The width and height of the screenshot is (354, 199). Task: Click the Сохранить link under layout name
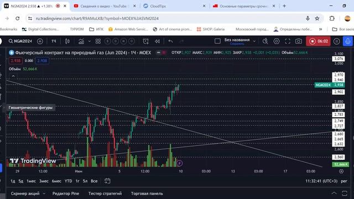(237, 44)
